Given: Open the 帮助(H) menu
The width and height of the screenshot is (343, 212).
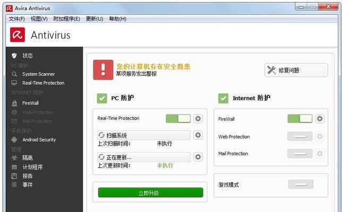Looking at the screenshot, I should tap(118, 19).
